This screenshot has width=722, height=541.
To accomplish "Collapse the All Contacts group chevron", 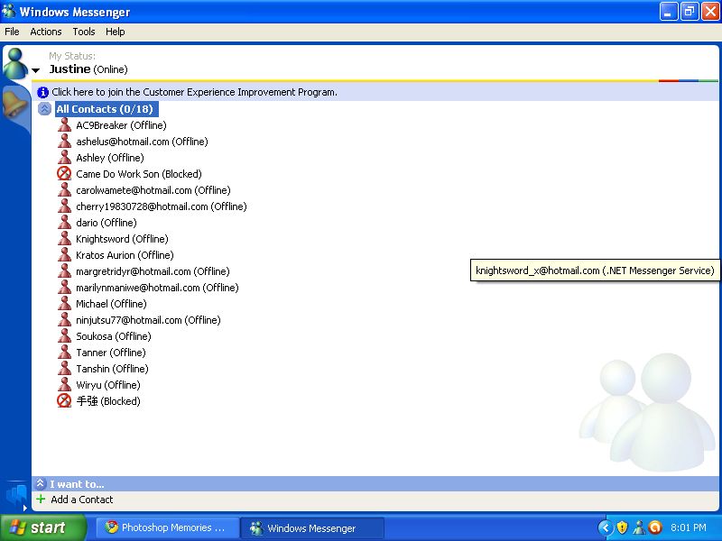I will (44, 109).
